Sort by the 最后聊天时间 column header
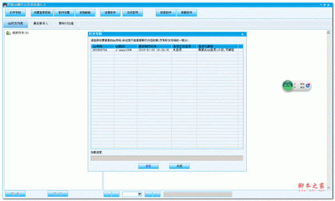The width and height of the screenshot is (335, 201). tap(155, 46)
